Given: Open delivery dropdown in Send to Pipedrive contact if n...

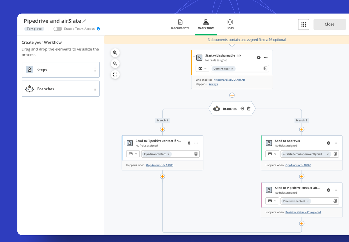Looking at the screenshot, I should [133, 154].
